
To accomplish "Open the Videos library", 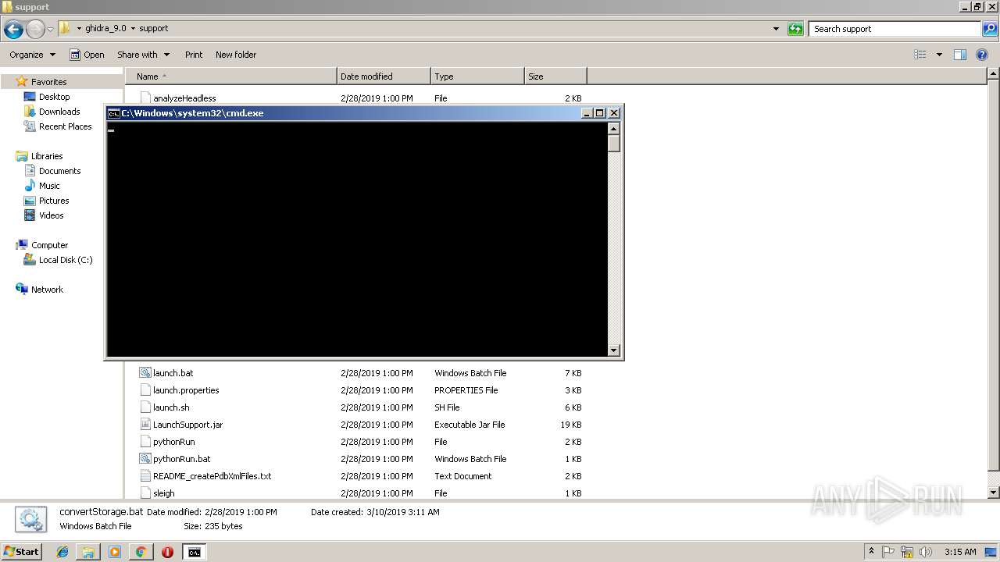I will pos(51,215).
